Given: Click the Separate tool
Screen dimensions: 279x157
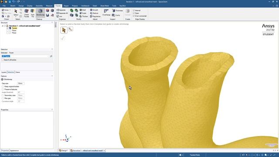Looking at the screenshot, I should (61, 10).
